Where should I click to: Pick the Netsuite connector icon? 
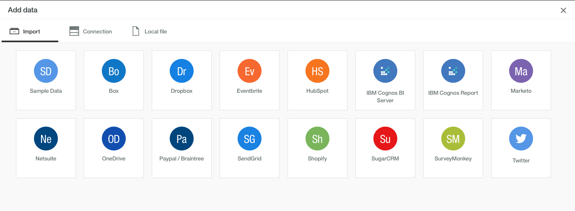tap(46, 139)
